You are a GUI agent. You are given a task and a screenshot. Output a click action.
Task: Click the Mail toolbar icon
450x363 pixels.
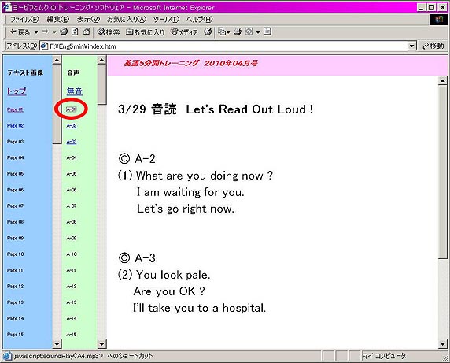pos(222,31)
